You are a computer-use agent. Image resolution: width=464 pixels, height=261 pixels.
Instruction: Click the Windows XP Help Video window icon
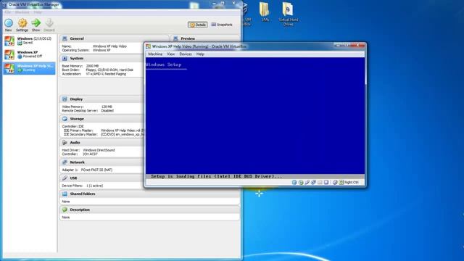[x=149, y=46]
